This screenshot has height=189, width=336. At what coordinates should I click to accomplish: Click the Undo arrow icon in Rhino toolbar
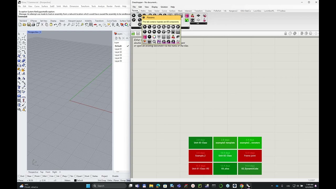click(55, 25)
